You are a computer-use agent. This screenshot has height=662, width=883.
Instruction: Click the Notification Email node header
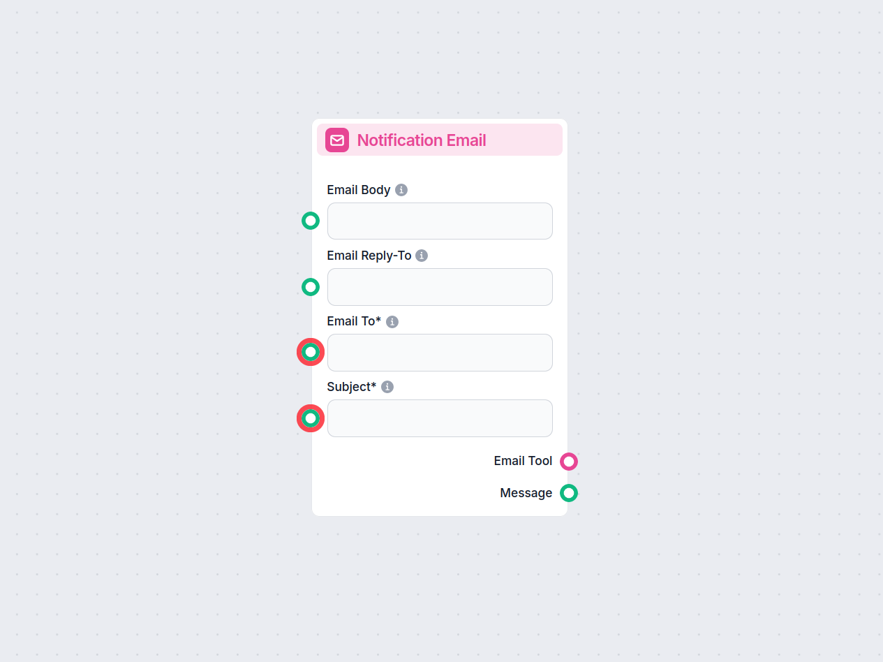[x=440, y=140]
